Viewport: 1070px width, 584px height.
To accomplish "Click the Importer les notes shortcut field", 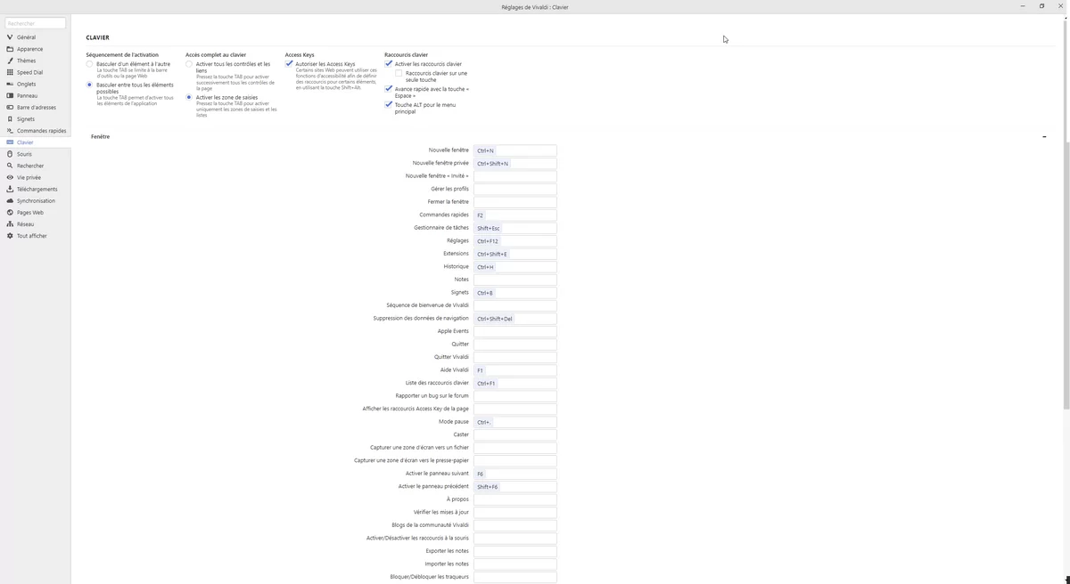I will click(515, 564).
